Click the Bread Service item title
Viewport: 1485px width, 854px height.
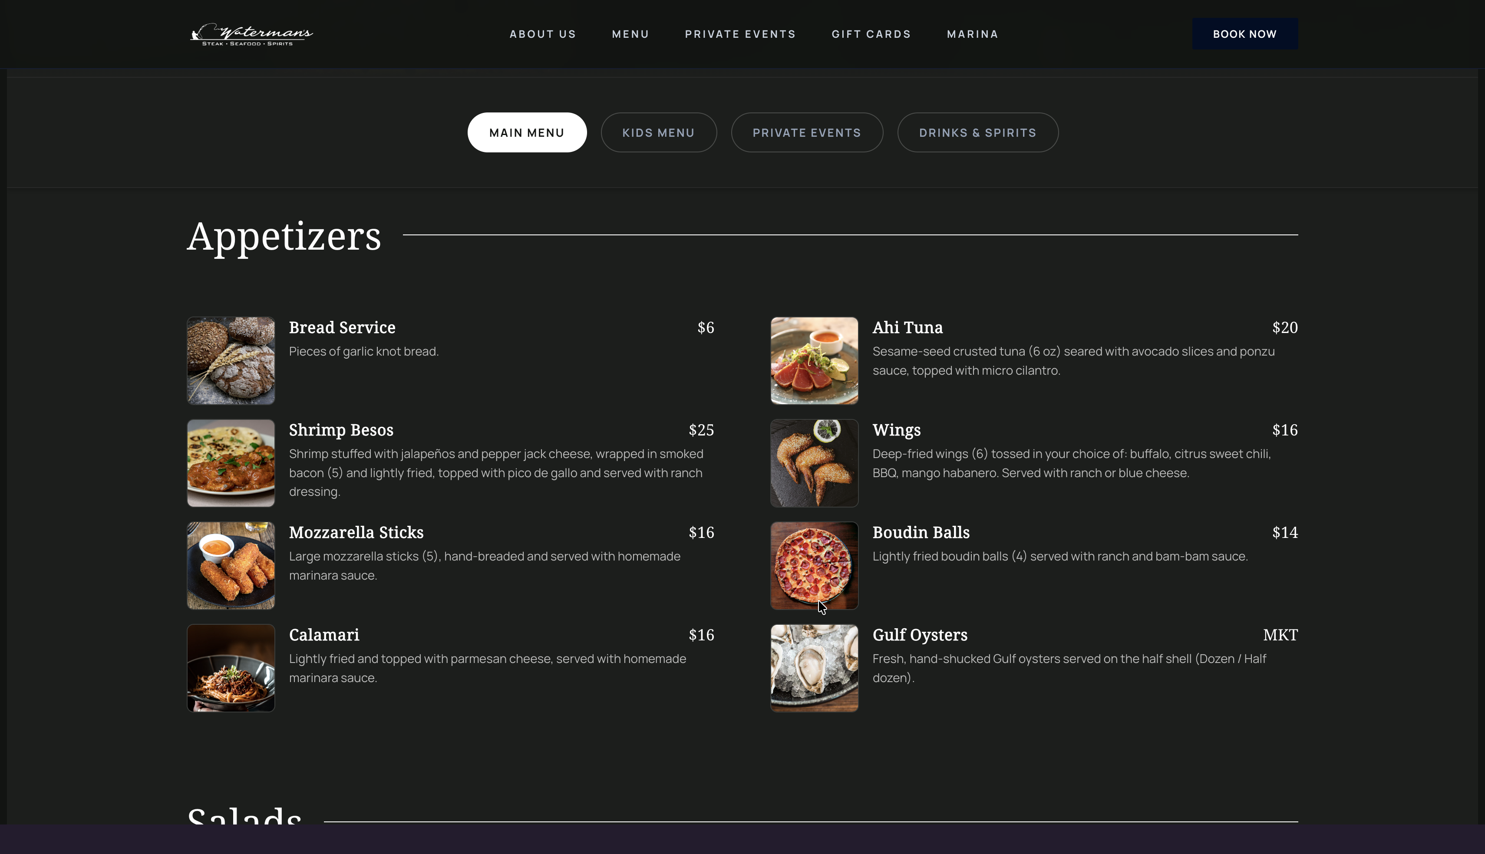(342, 327)
